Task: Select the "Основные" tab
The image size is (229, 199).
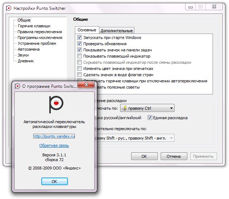Action: 87,30
